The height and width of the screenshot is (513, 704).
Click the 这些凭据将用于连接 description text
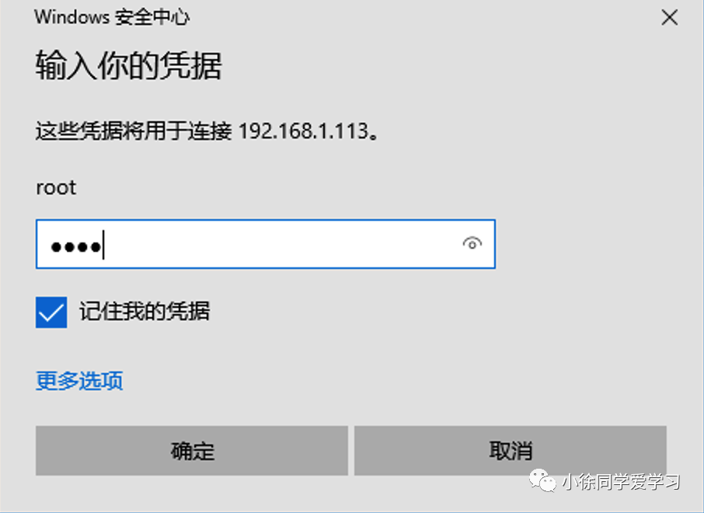point(134,131)
